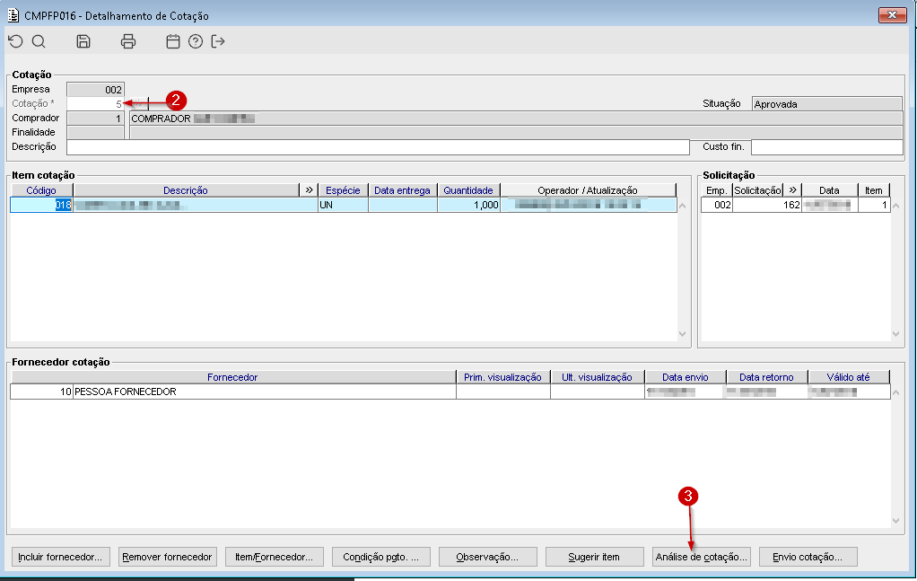917x581 pixels.
Task: Click the 002 cell in Solicitação grid
Action: tap(716, 205)
